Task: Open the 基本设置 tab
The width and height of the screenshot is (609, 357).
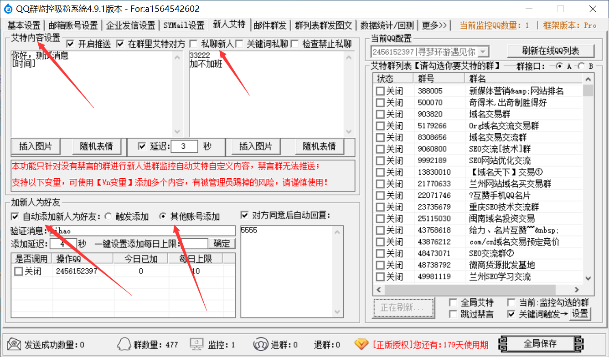Action: (x=24, y=25)
